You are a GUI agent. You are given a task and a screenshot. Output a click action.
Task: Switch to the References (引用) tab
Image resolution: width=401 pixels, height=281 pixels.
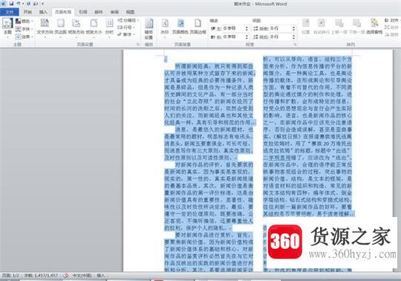(83, 12)
